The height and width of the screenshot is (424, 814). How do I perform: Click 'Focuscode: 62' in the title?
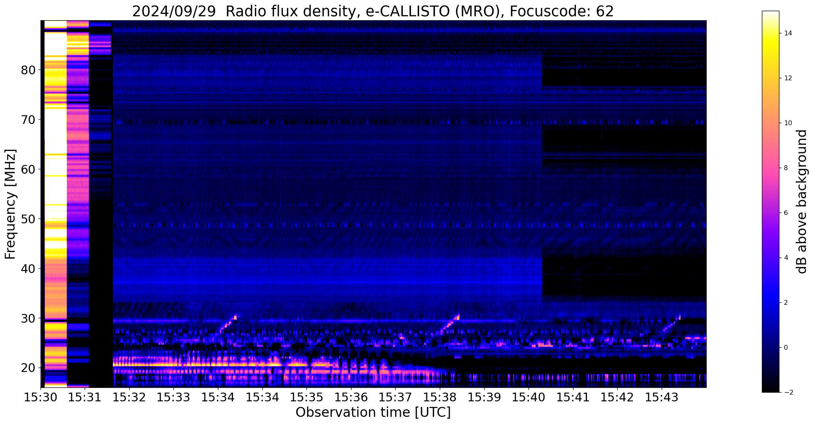pyautogui.click(x=561, y=11)
